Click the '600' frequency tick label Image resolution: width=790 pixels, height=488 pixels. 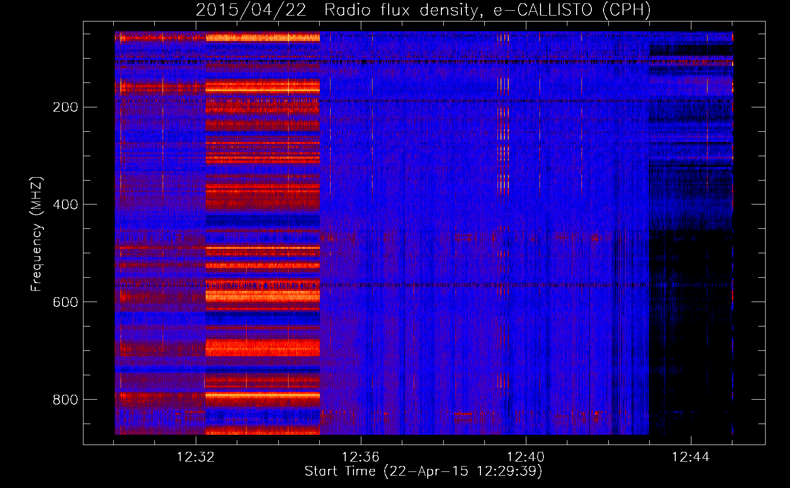65,302
